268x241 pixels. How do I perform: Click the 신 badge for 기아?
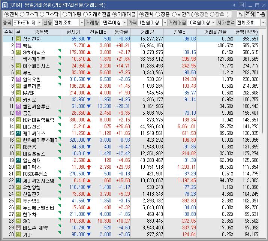tap(18, 235)
